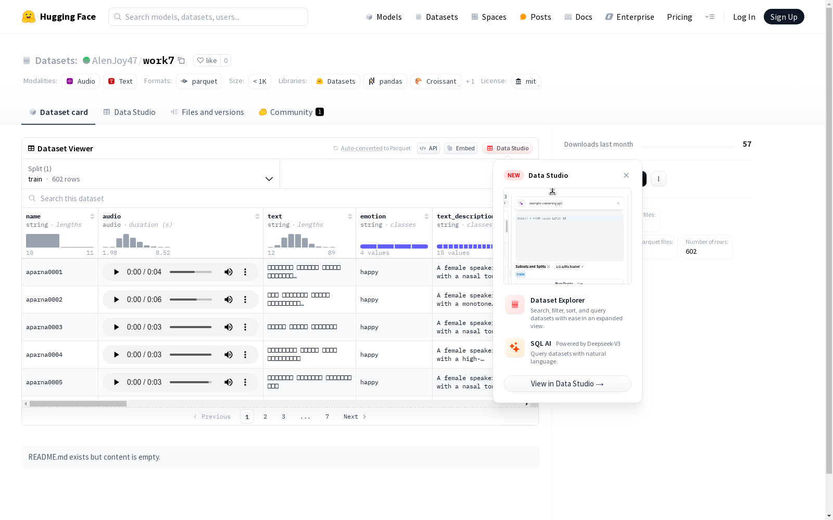Seek audio progress bar for aparna0001

click(191, 272)
